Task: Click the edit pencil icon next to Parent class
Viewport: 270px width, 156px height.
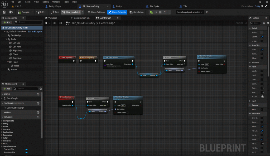Action: (266, 6)
